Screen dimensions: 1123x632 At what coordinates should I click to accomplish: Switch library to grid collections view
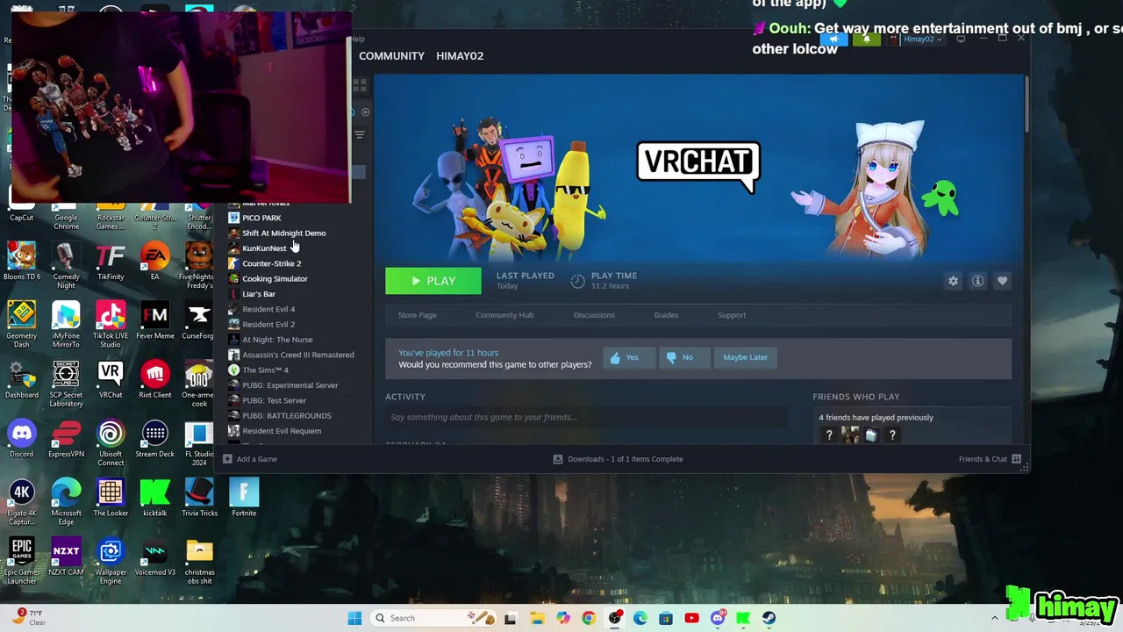point(360,85)
